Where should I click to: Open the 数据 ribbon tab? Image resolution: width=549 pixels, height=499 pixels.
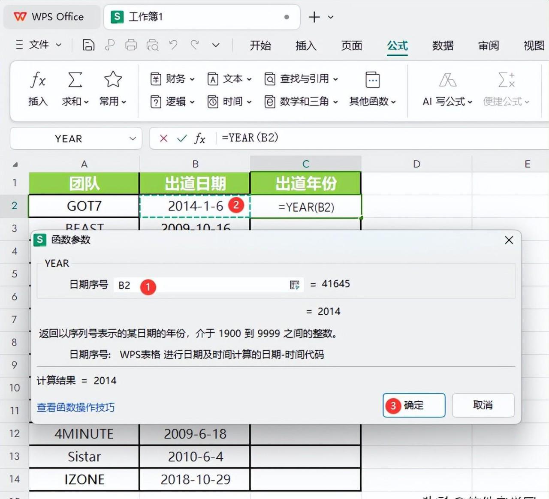[x=443, y=45]
